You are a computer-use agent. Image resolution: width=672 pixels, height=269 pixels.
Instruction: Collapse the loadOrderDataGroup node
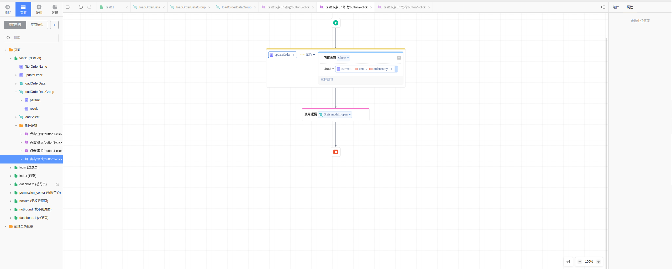(16, 92)
